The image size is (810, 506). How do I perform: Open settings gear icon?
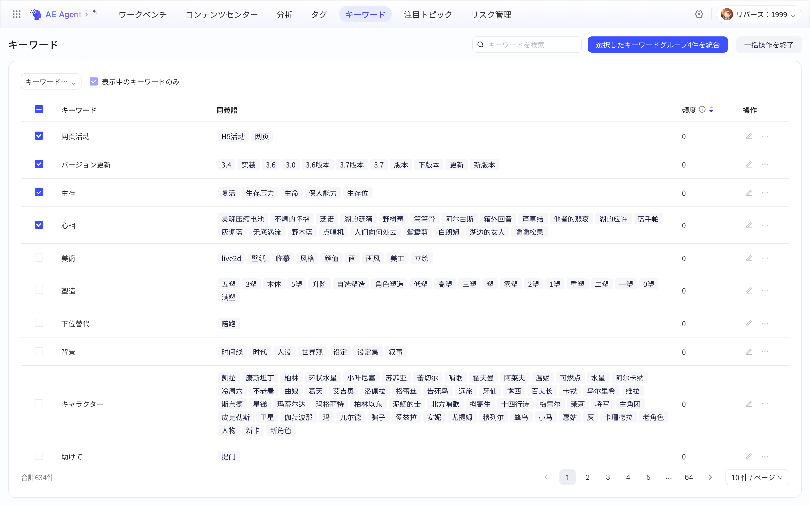(699, 14)
